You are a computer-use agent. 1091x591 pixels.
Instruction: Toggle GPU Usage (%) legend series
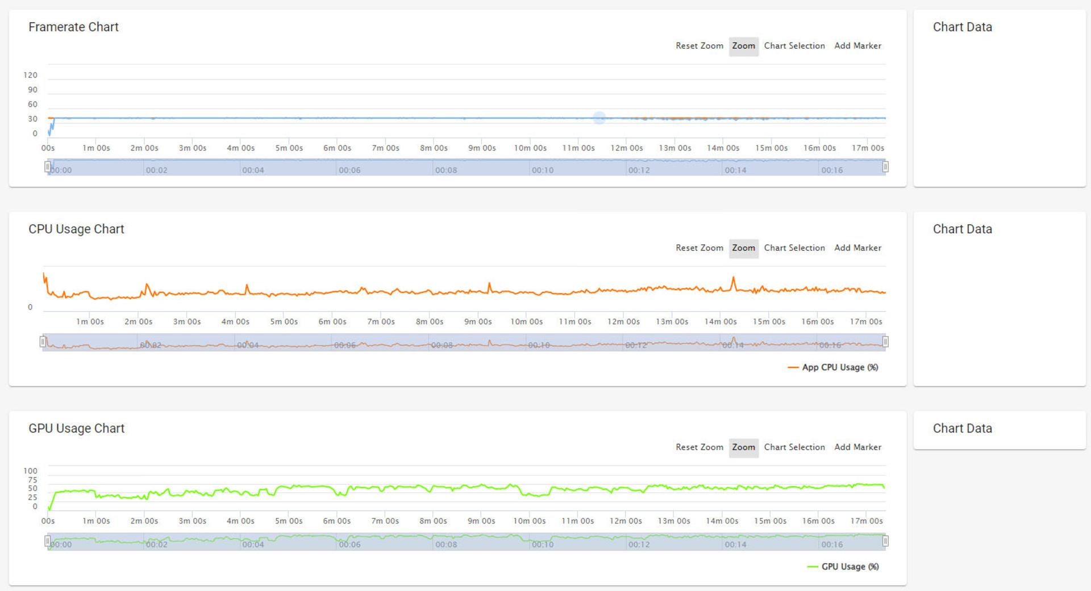843,567
